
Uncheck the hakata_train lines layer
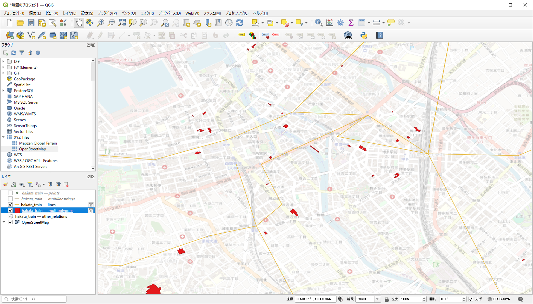(x=10, y=205)
